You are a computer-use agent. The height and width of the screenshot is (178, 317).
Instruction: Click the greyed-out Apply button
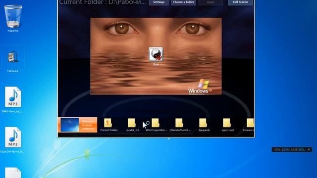click(211, 2)
